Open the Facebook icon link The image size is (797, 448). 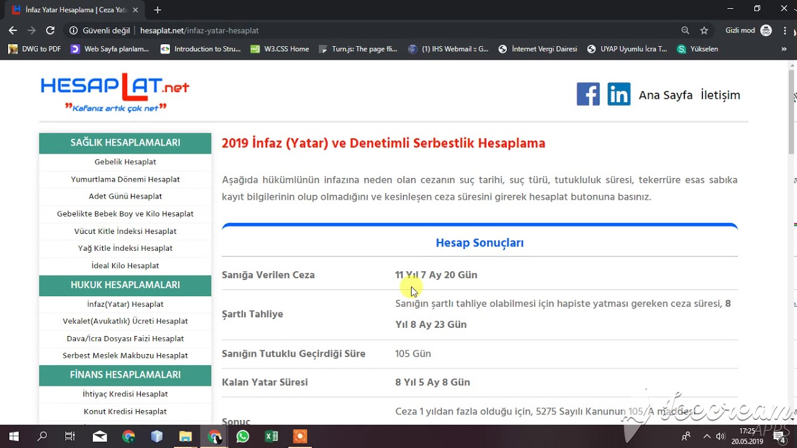(588, 95)
